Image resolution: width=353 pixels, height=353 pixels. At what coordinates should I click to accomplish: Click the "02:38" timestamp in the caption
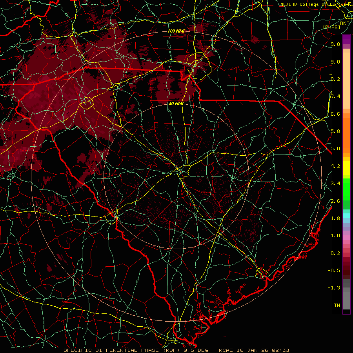(x=280, y=350)
